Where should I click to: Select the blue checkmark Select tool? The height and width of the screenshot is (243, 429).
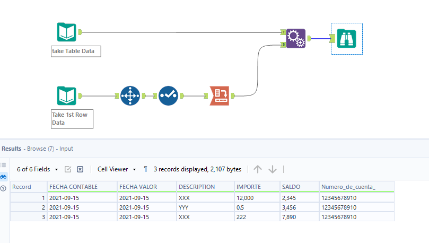tap(168, 96)
